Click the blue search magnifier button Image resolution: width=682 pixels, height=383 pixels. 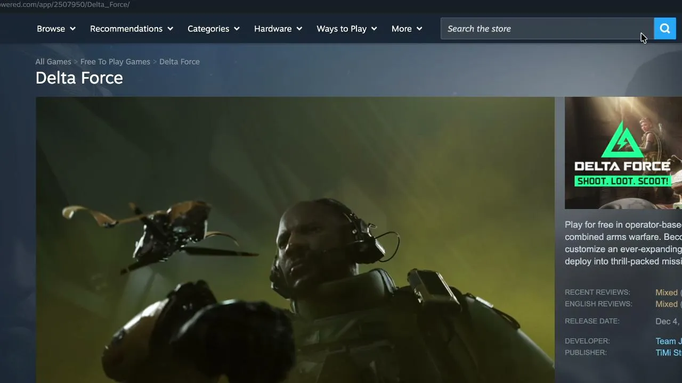coord(665,29)
